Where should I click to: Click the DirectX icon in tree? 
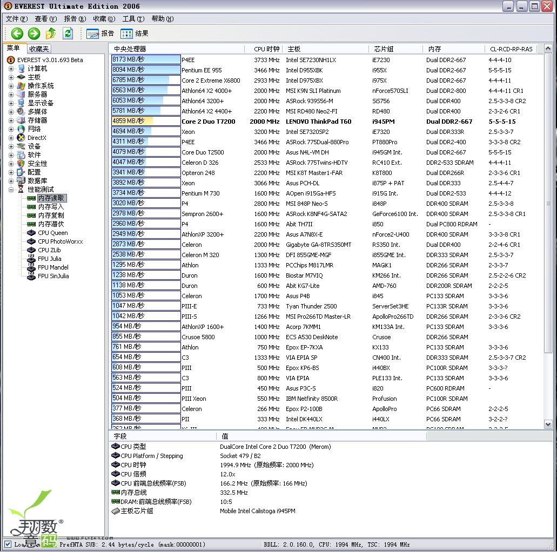[21, 138]
